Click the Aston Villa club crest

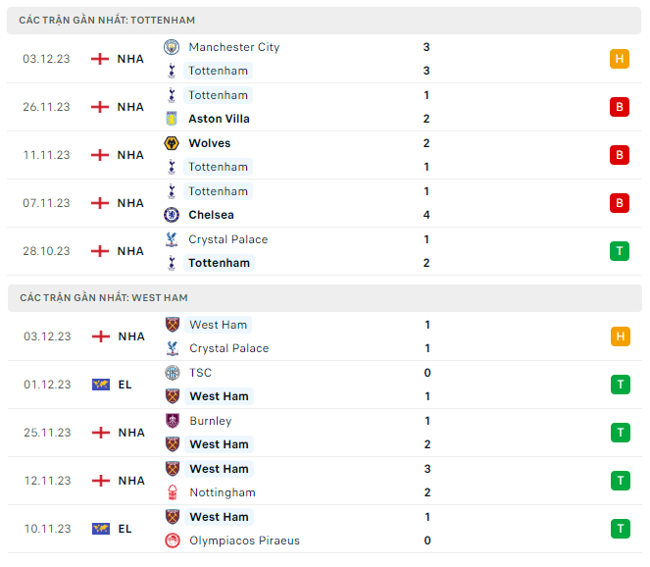pyautogui.click(x=173, y=119)
